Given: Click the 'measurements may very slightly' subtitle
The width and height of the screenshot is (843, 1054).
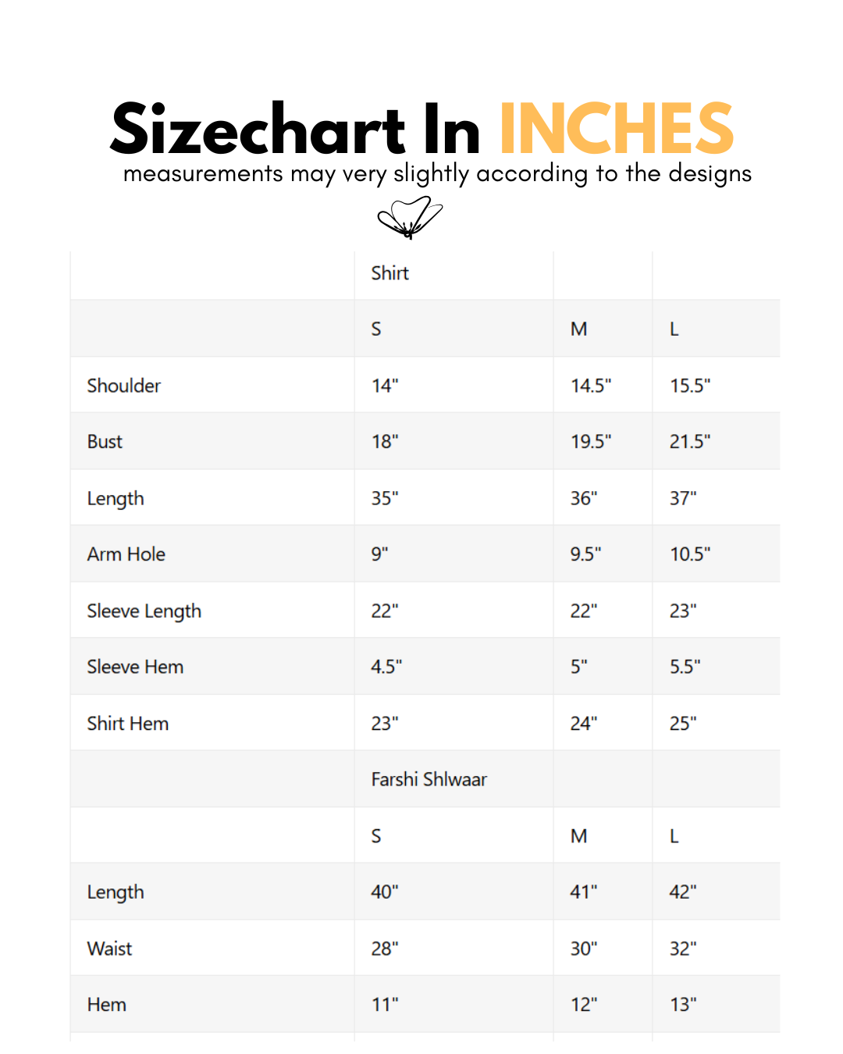Looking at the screenshot, I should point(437,173).
